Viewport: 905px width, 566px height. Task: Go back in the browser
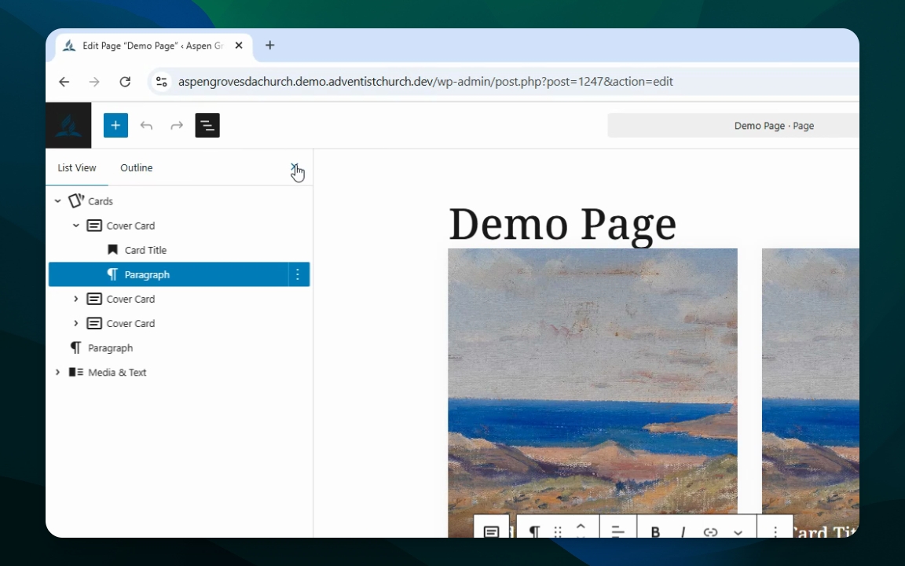(64, 82)
